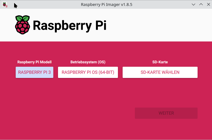The height and width of the screenshot is (140, 212).
Task: Click the "Raspberry Pi" wordmark in the header
Action: click(x=69, y=26)
